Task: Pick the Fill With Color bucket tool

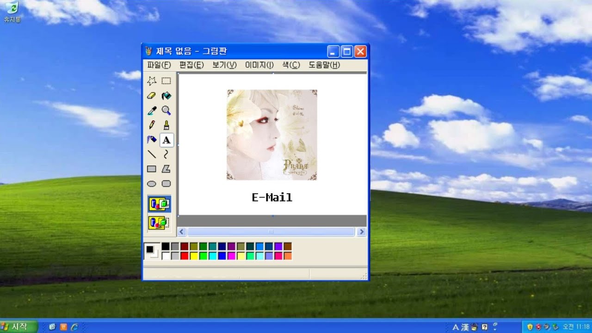Action: 166,96
